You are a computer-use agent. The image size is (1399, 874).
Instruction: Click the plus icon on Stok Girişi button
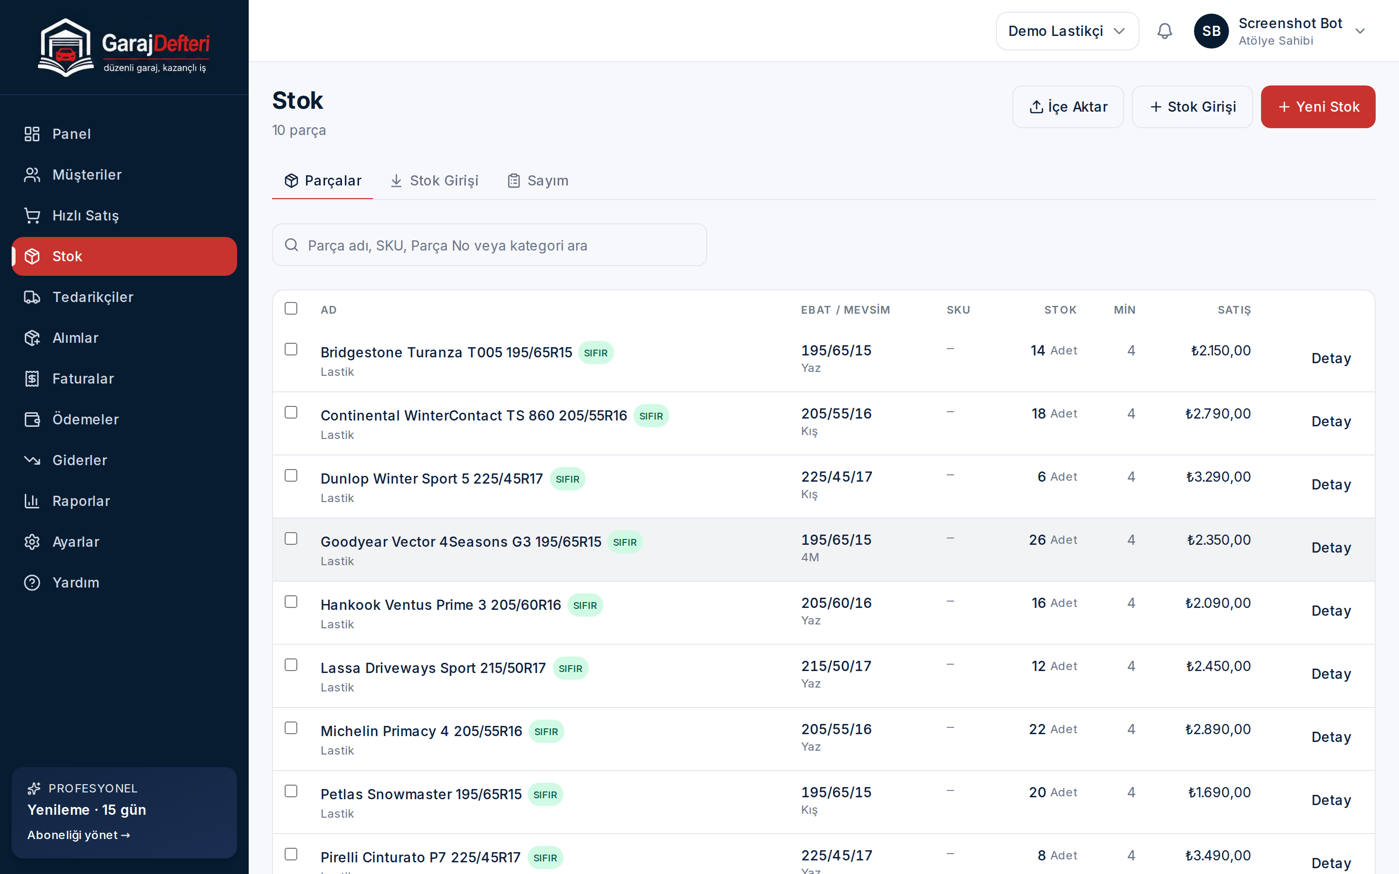tap(1156, 107)
